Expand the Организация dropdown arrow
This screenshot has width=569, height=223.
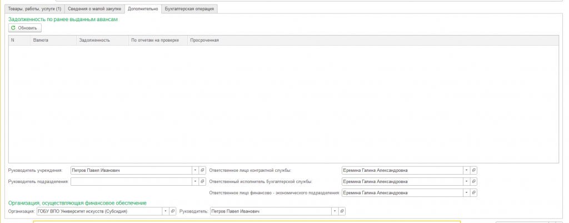click(165, 211)
